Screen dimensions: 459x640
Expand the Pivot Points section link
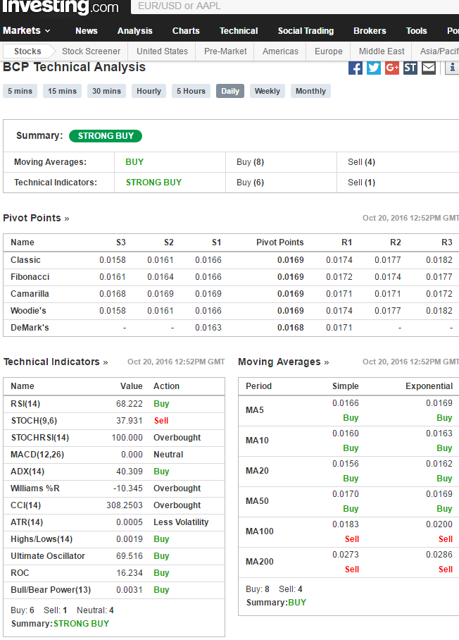(x=36, y=219)
